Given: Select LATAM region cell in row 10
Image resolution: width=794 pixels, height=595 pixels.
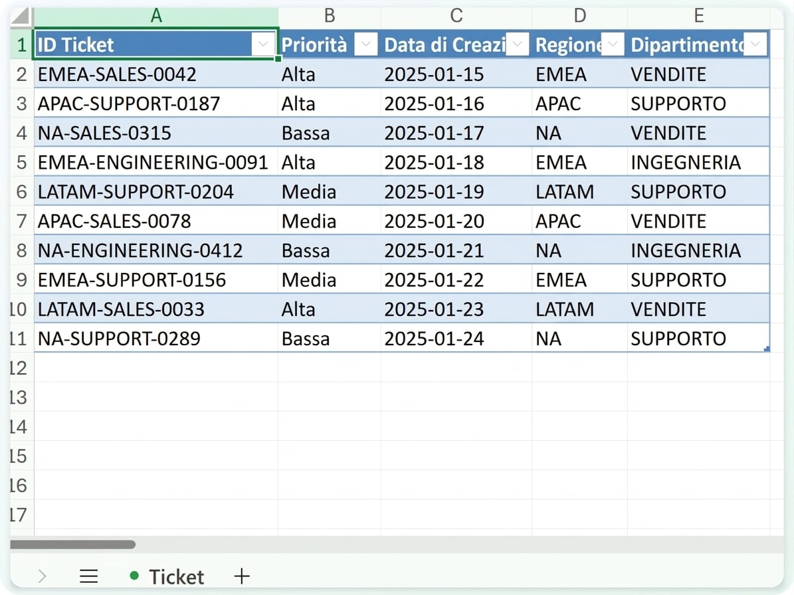Looking at the screenshot, I should (x=580, y=309).
